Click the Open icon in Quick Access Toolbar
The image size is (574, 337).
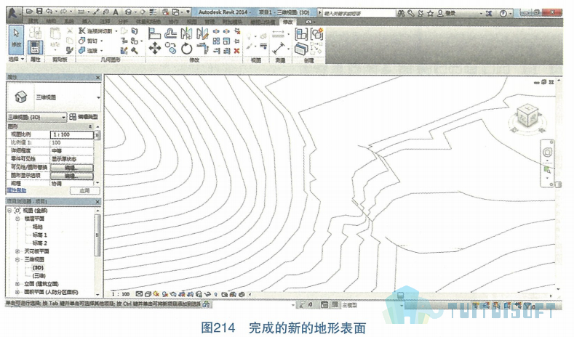pyautogui.click(x=30, y=12)
